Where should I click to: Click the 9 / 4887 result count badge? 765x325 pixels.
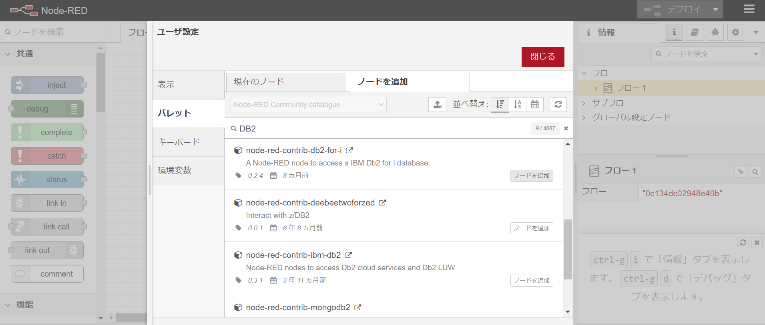coord(545,128)
